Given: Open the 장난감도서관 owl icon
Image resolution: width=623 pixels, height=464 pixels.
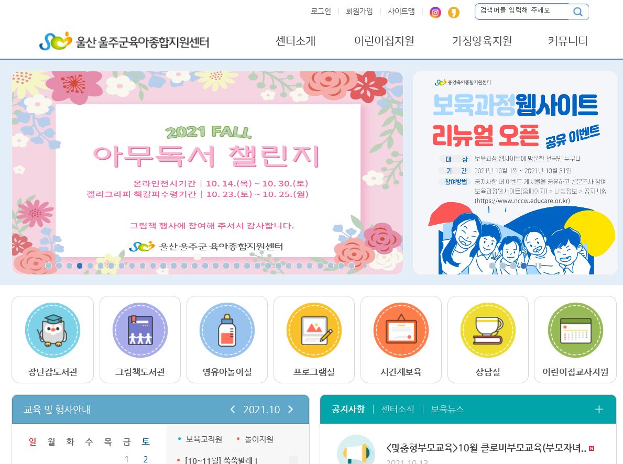Looking at the screenshot, I should click(52, 330).
